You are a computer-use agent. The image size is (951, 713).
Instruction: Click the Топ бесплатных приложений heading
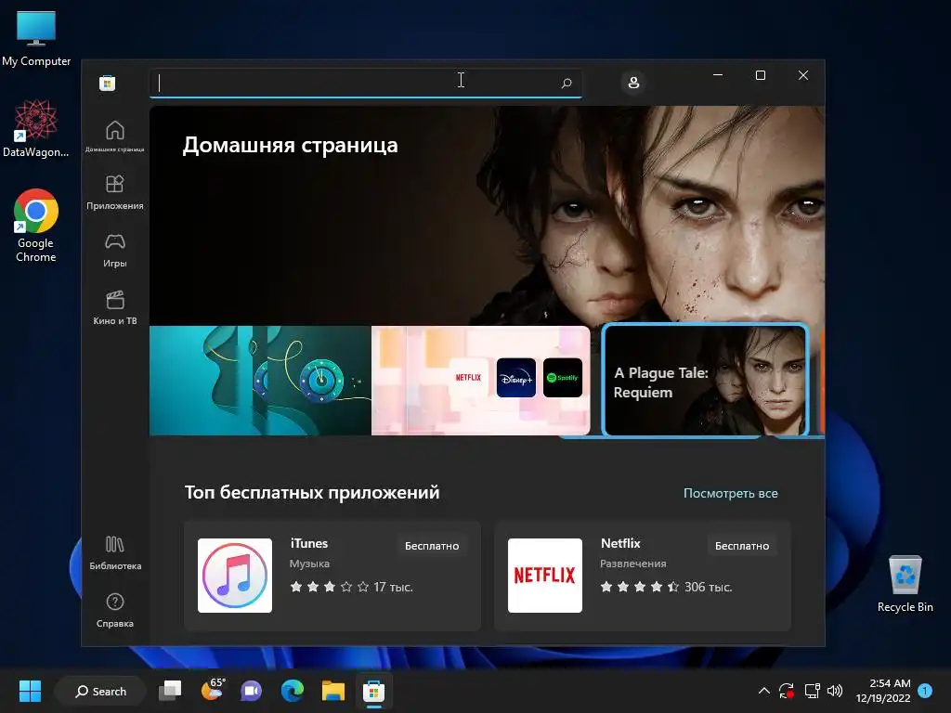tap(312, 492)
